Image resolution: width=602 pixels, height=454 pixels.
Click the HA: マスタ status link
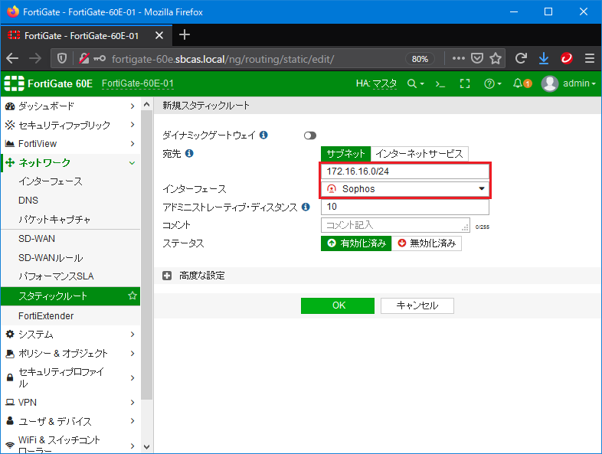tap(376, 83)
